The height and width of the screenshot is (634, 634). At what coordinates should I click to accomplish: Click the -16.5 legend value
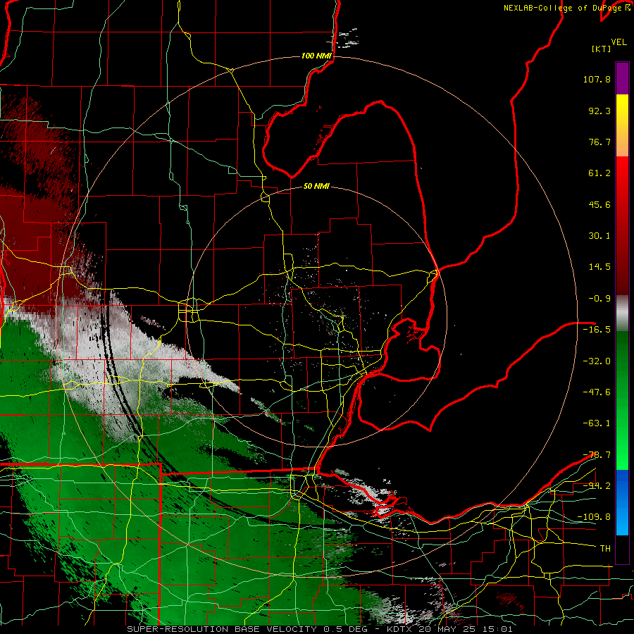pos(597,330)
